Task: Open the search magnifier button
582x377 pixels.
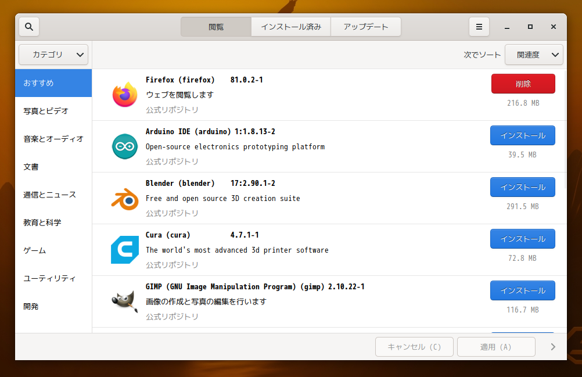Action: [x=29, y=27]
